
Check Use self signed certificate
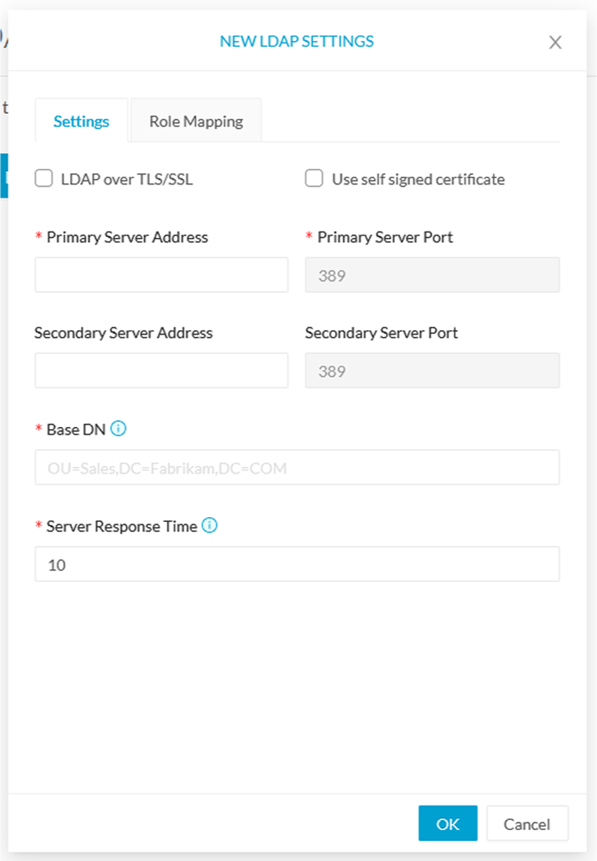click(x=314, y=178)
